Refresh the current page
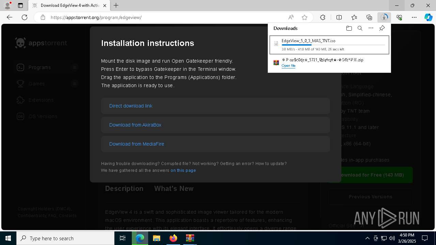This screenshot has width=436, height=245. [25, 17]
